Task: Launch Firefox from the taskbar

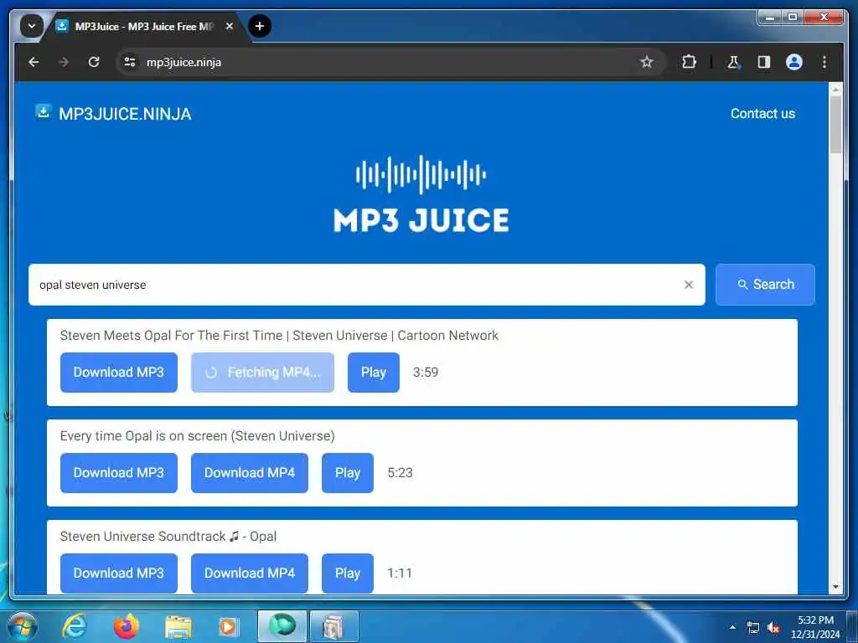Action: click(126, 626)
